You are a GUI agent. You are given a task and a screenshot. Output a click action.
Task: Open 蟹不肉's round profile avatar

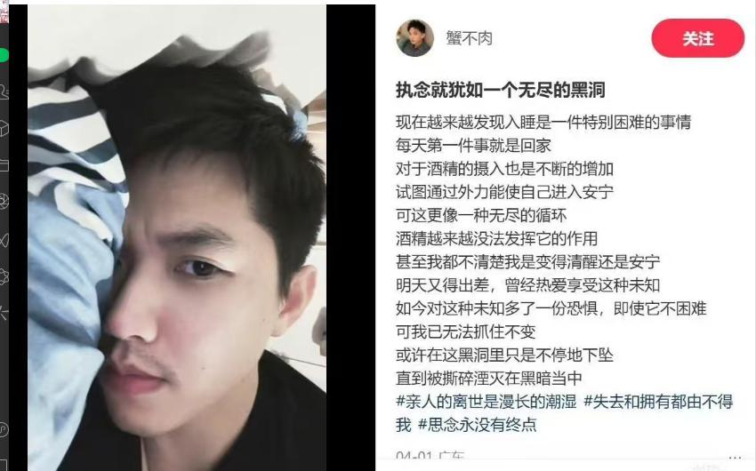pyautogui.click(x=414, y=38)
